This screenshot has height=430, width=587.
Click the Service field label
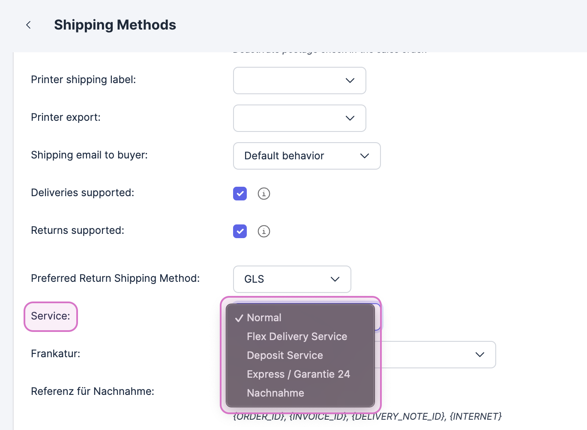(51, 316)
